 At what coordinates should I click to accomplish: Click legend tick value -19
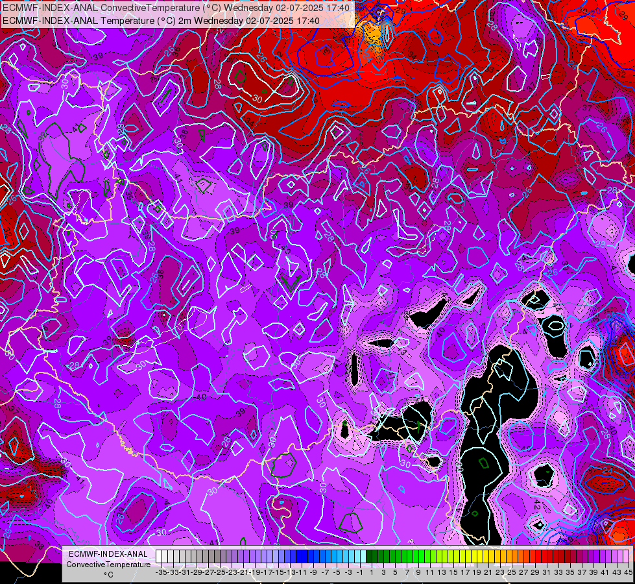pyautogui.click(x=255, y=572)
